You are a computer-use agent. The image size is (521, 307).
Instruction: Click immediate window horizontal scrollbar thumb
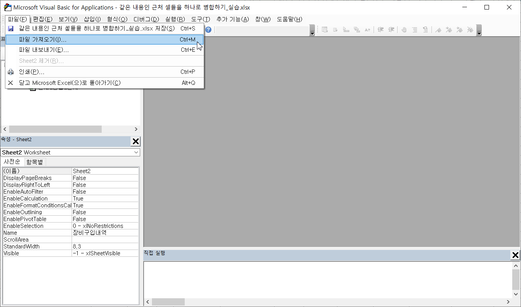coord(168,302)
